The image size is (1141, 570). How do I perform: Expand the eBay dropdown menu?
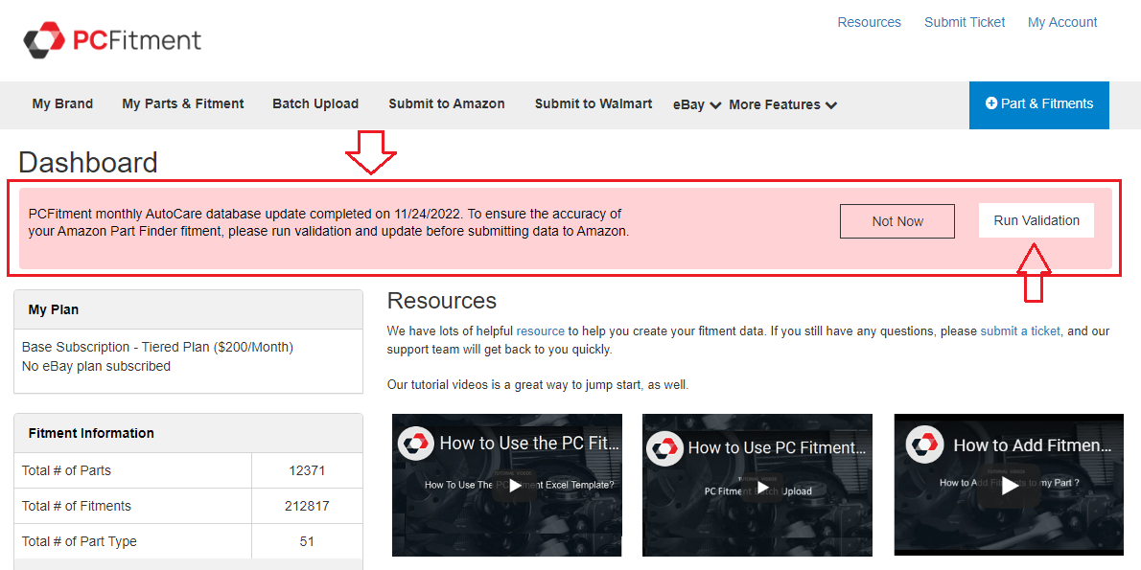pyautogui.click(x=697, y=104)
